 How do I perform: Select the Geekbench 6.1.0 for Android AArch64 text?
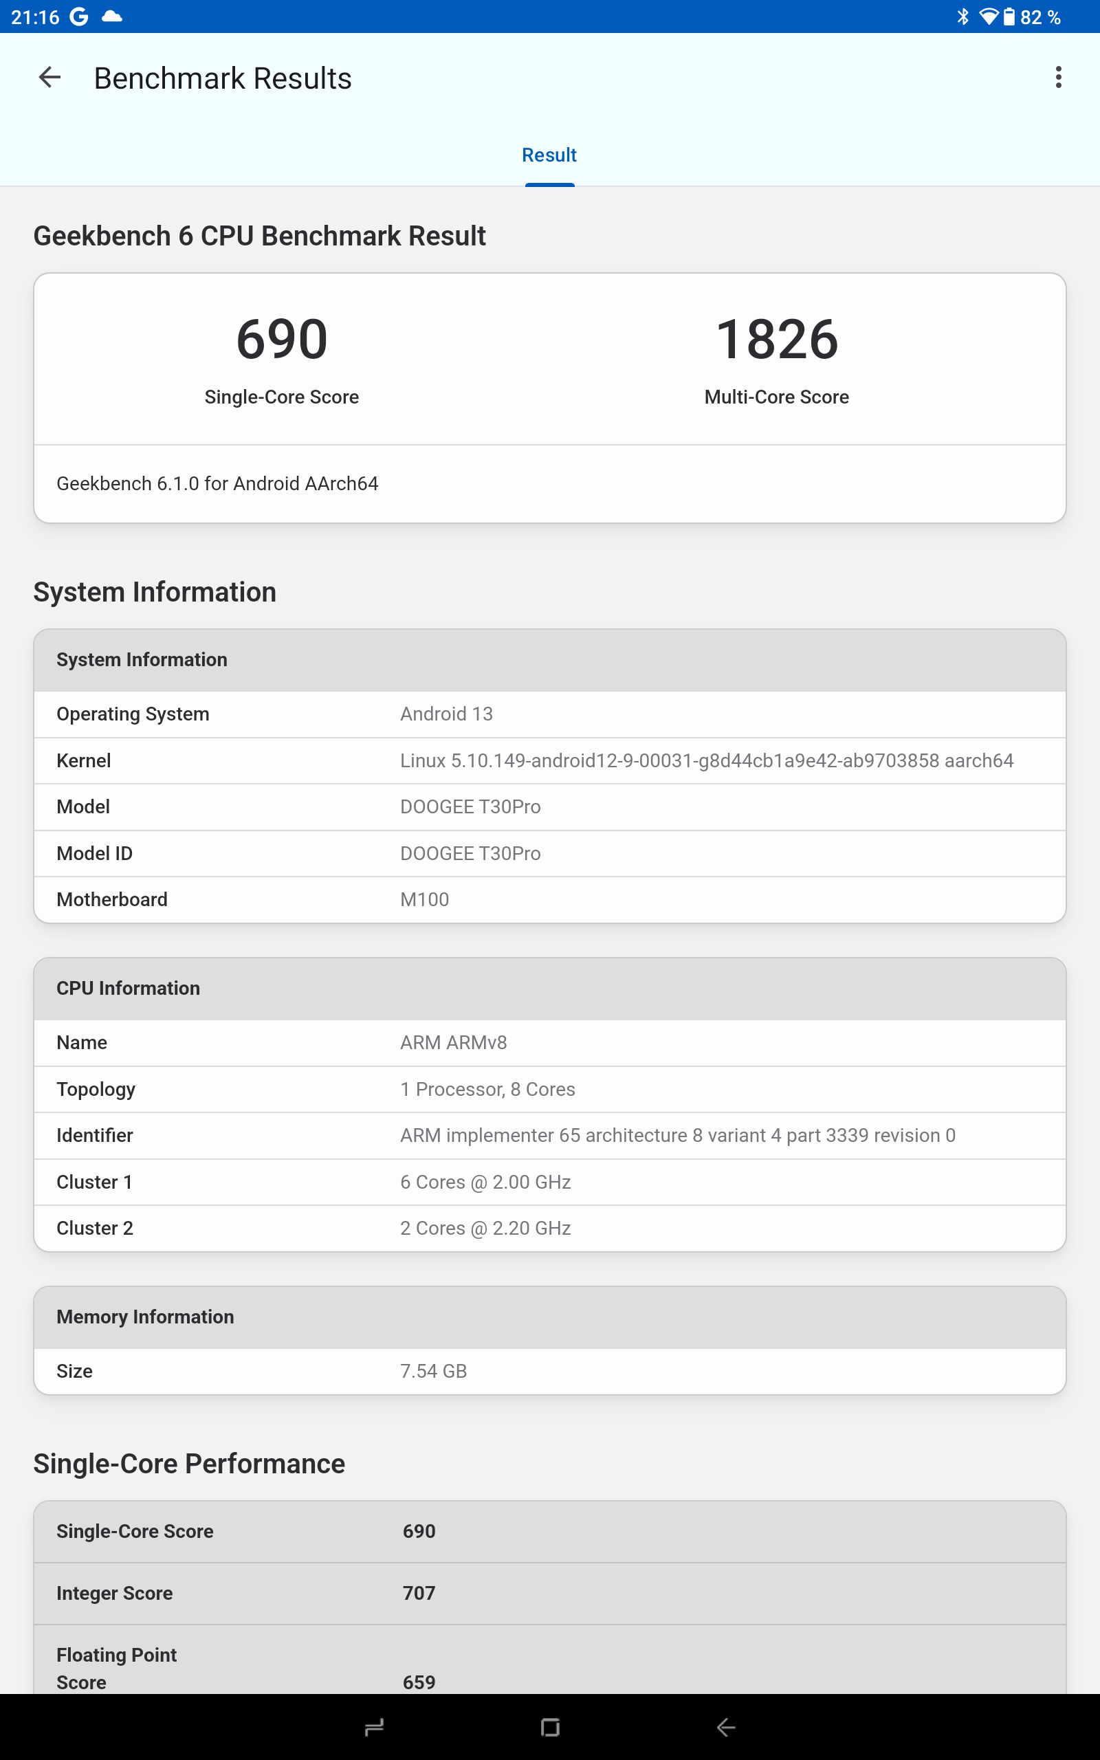click(x=217, y=483)
